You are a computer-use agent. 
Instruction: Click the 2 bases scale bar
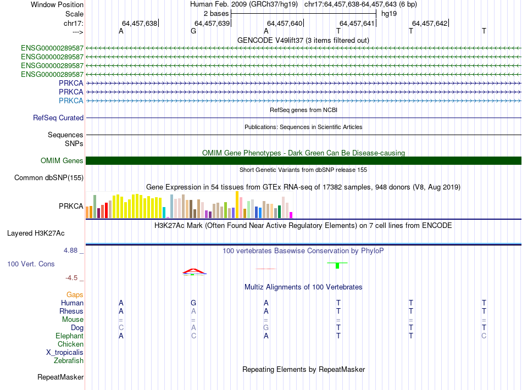click(x=304, y=14)
